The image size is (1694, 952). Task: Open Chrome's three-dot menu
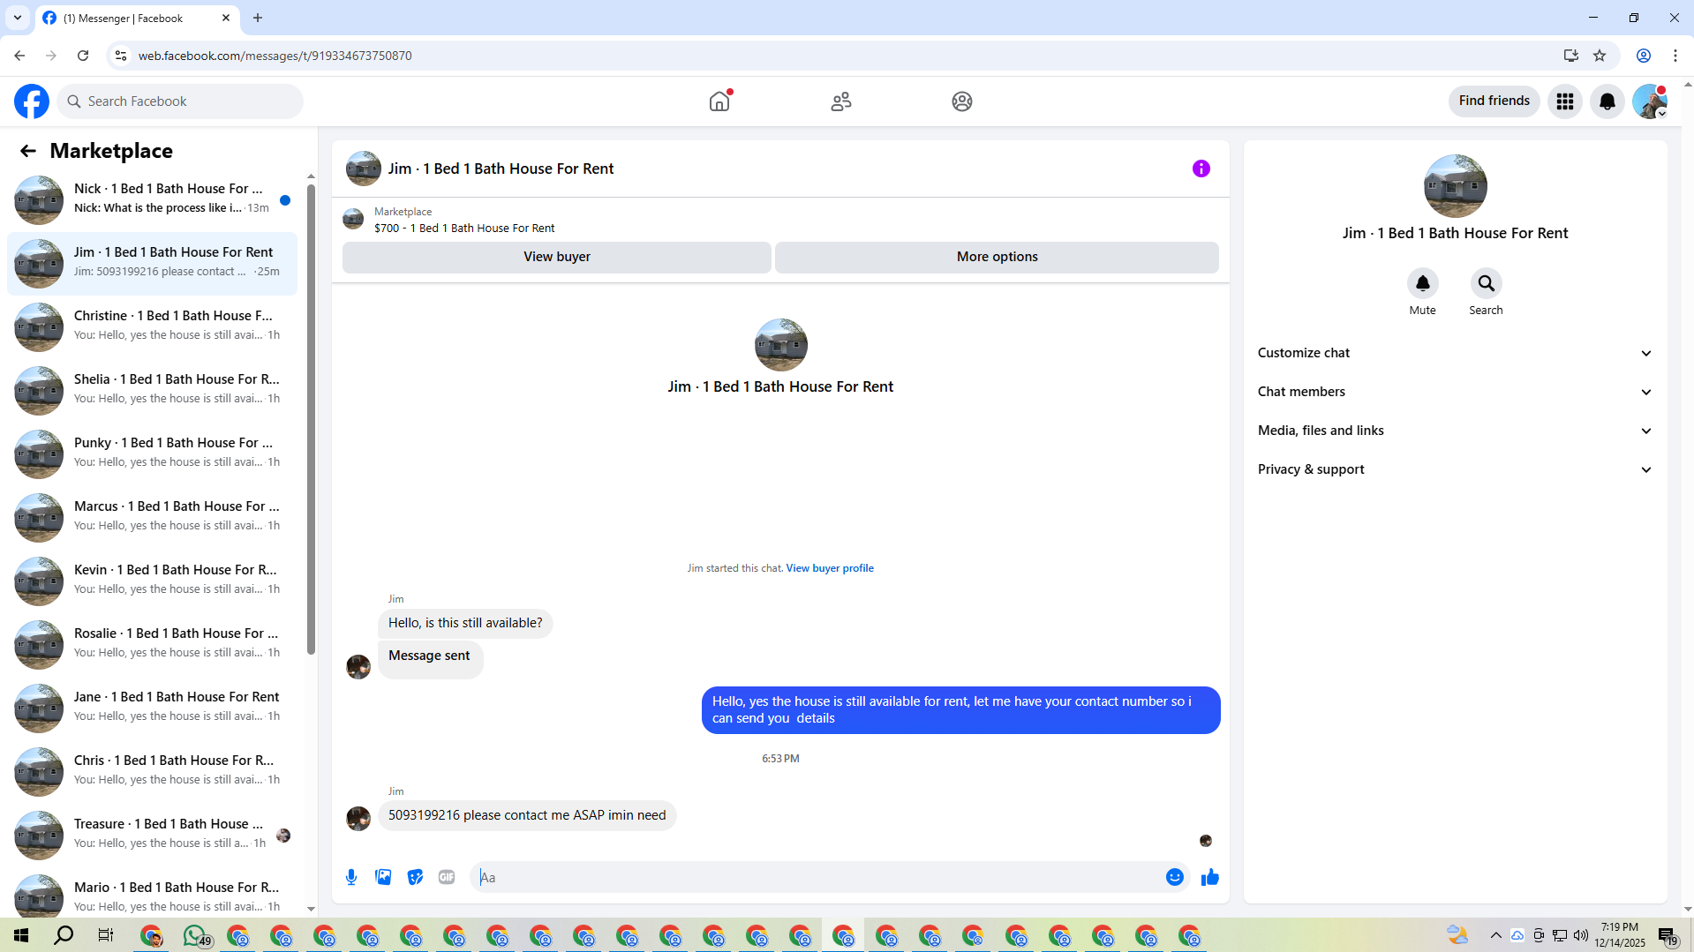(1675, 56)
